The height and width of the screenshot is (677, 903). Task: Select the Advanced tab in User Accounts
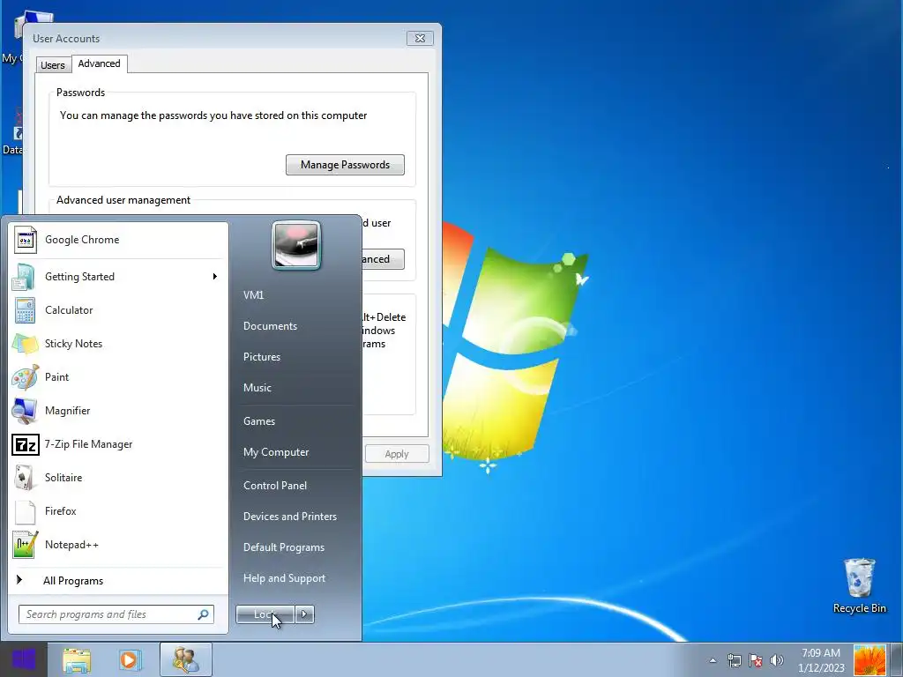click(99, 63)
